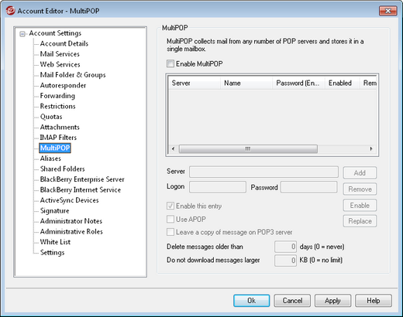The height and width of the screenshot is (317, 403).
Task: Click the Password column header
Action: pos(298,83)
